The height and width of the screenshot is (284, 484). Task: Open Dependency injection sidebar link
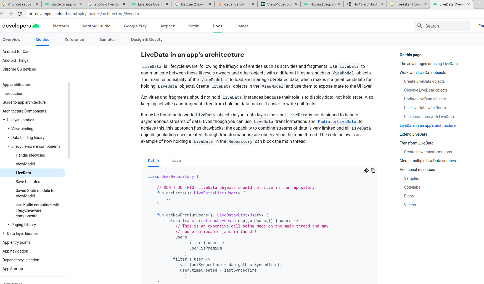click(x=21, y=260)
